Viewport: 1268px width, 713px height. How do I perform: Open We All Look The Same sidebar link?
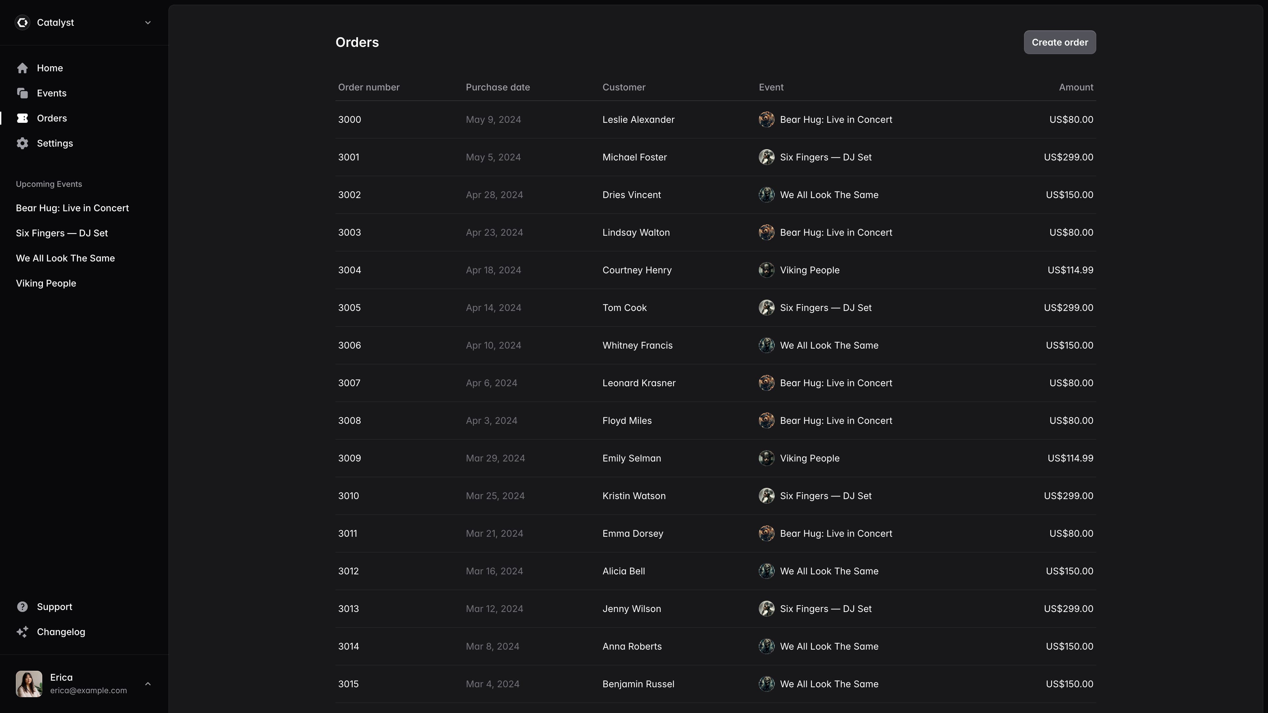click(x=65, y=258)
